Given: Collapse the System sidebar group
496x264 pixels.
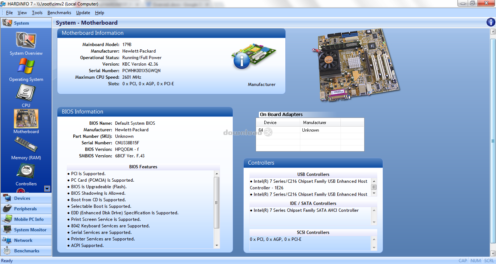Looking at the screenshot, I should tap(26, 23).
